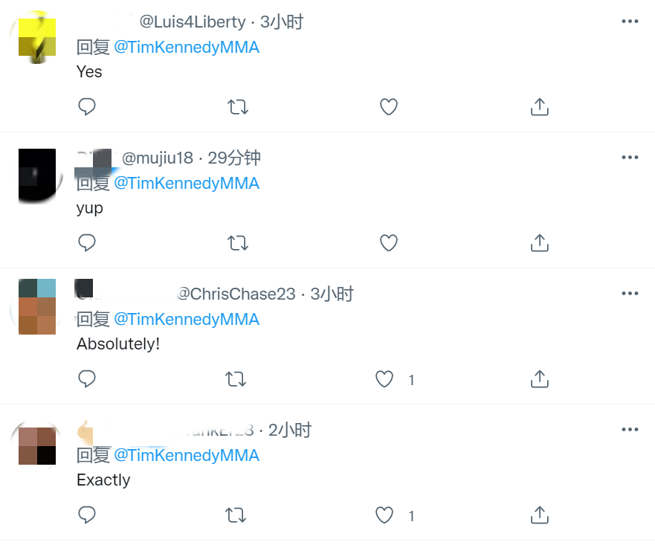View Luis4Liberty's yellow profile avatar
This screenshot has width=655, height=545.
[37, 37]
